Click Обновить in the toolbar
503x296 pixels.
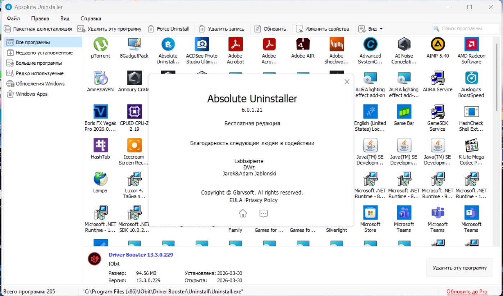pyautogui.click(x=270, y=29)
